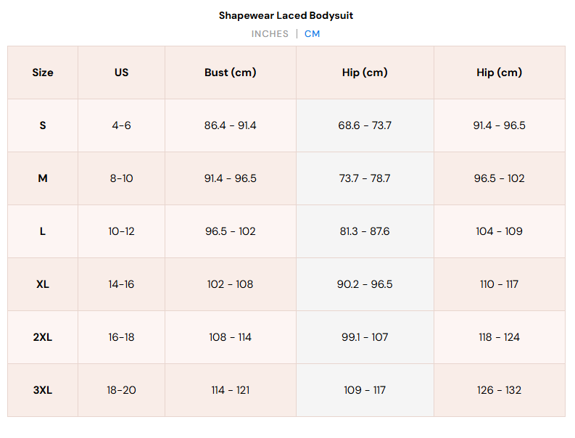Click bust value 102 - 108
The height and width of the screenshot is (438, 575).
(x=231, y=284)
